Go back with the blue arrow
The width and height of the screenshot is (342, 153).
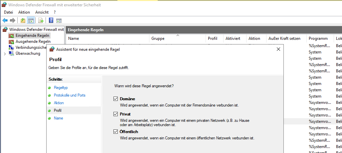[5, 21]
